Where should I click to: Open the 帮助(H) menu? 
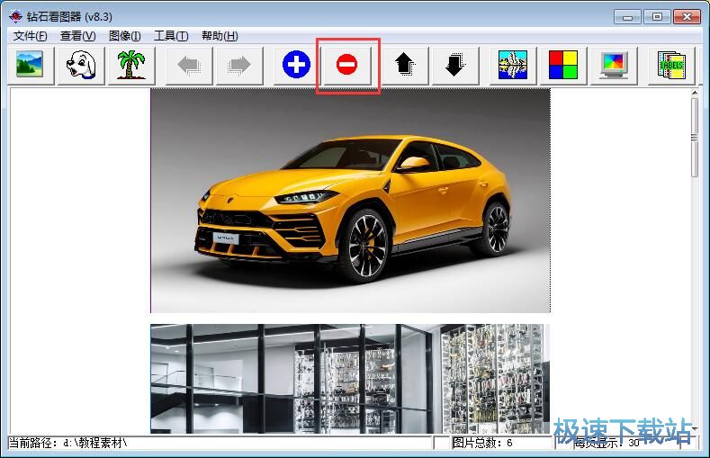click(220, 36)
